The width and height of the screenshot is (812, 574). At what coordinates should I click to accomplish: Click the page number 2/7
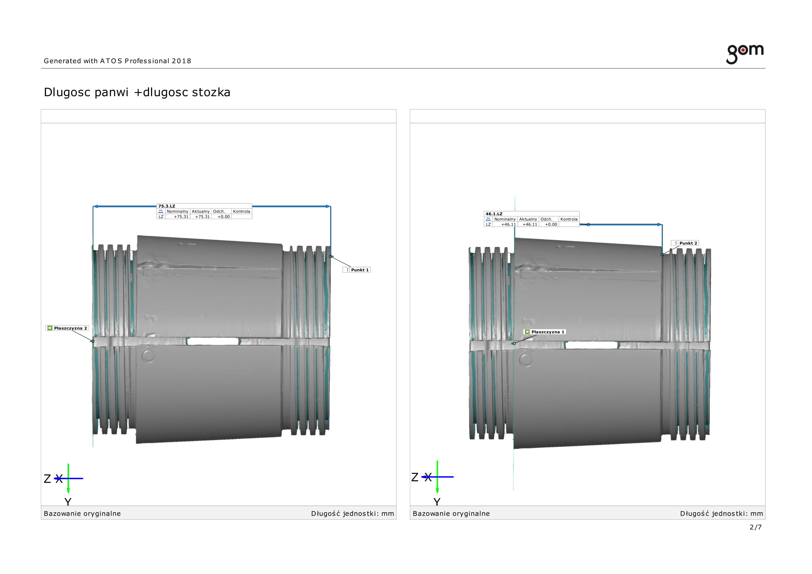[x=755, y=527]
